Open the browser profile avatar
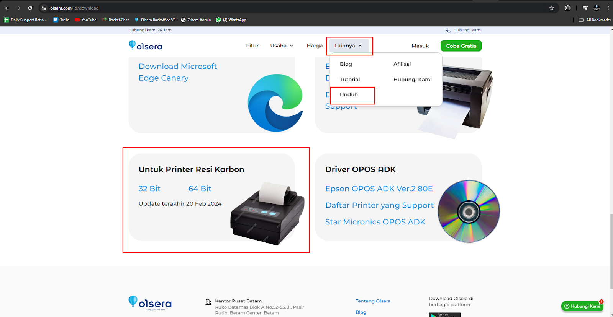 point(597,8)
